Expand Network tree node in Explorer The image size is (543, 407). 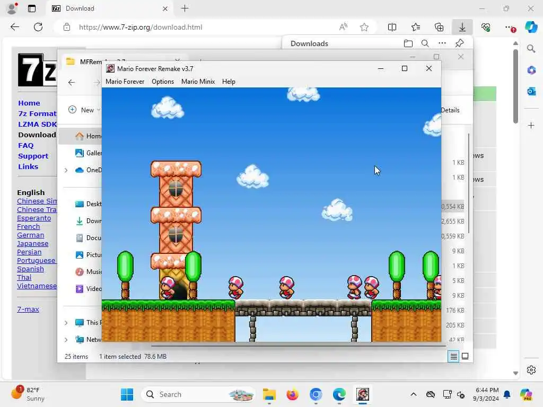(x=66, y=340)
